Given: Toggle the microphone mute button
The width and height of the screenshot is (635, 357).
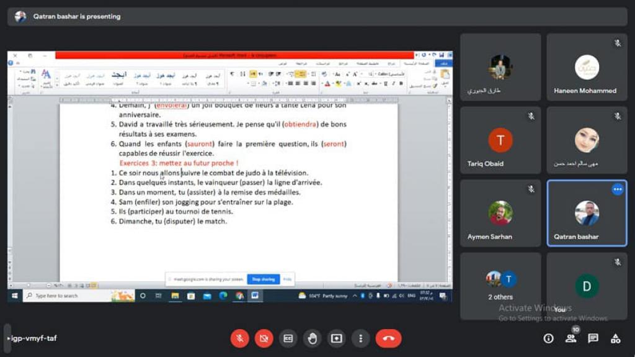Looking at the screenshot, I should (240, 338).
